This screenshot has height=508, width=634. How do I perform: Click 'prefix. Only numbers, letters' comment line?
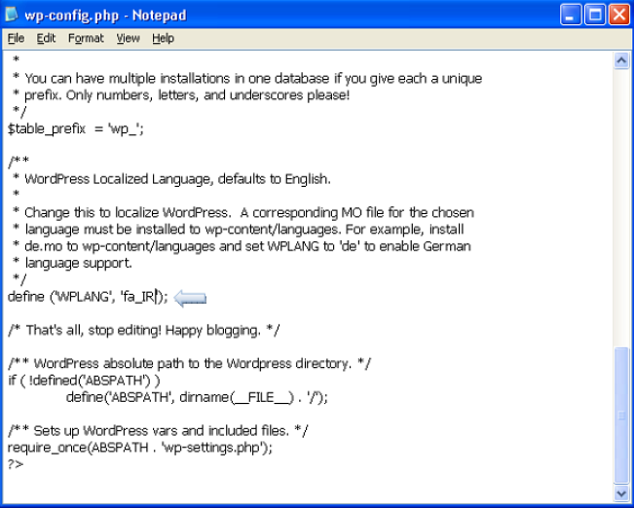pos(181,95)
